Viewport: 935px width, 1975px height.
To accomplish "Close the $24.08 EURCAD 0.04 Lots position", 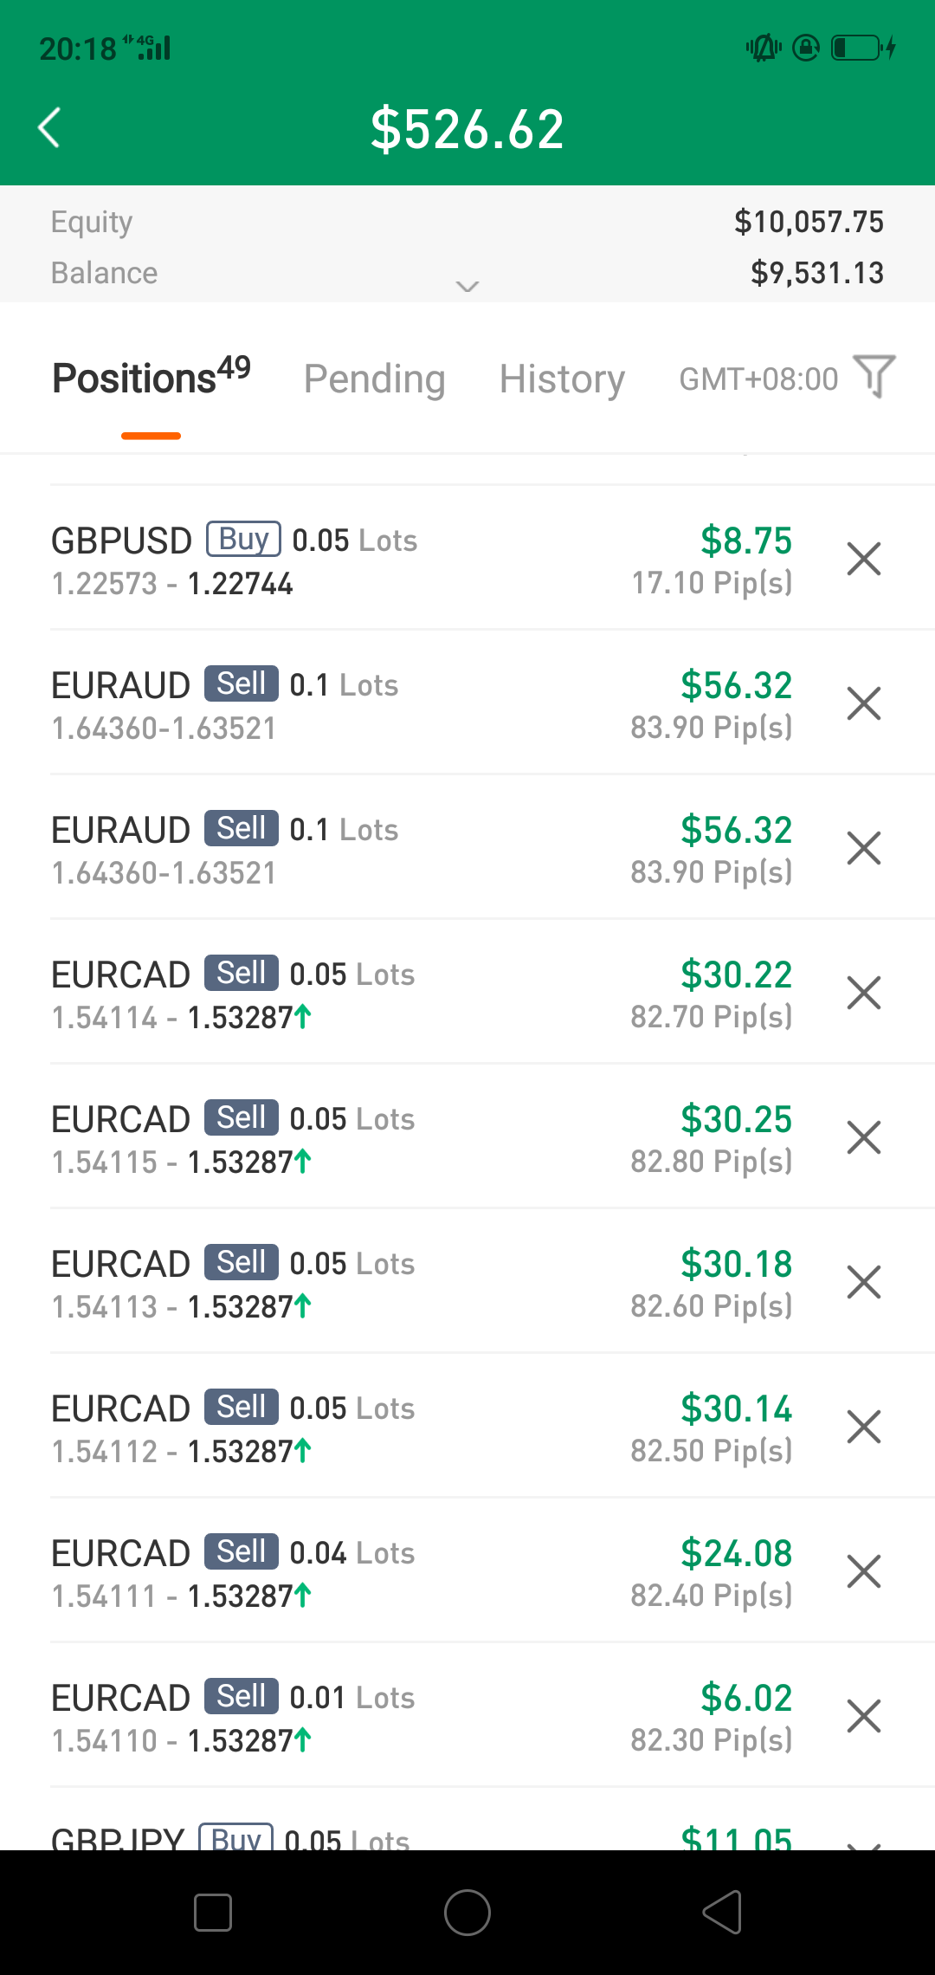I will coord(863,1571).
